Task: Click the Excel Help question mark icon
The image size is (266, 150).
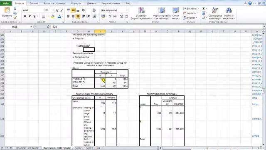Action: (250, 3)
